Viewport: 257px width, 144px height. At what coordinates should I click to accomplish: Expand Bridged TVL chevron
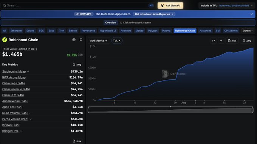21,131
